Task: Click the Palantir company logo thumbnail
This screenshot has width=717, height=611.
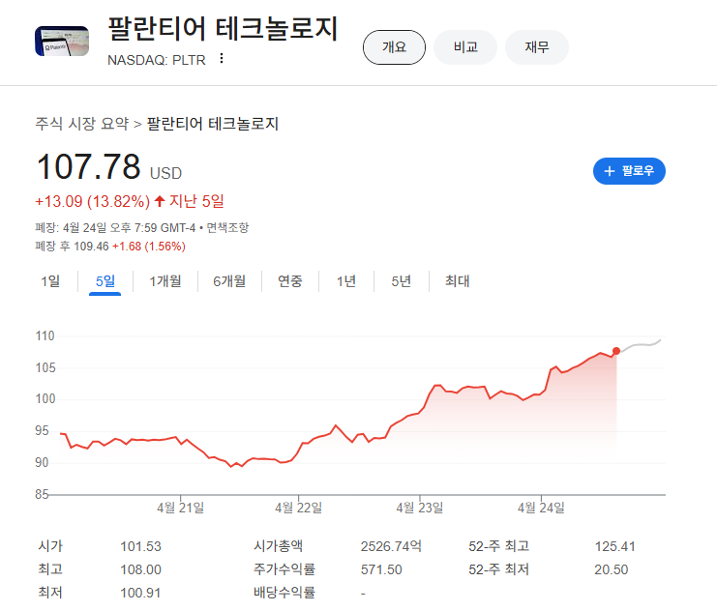Action: click(x=62, y=42)
